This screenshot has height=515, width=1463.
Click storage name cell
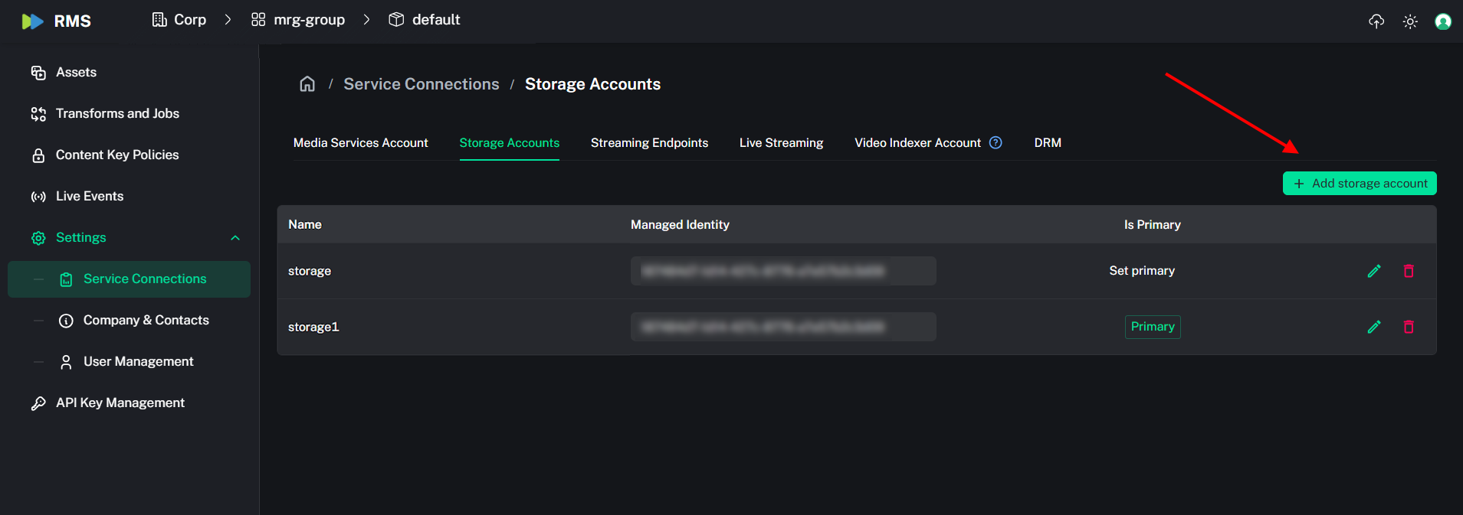click(310, 271)
